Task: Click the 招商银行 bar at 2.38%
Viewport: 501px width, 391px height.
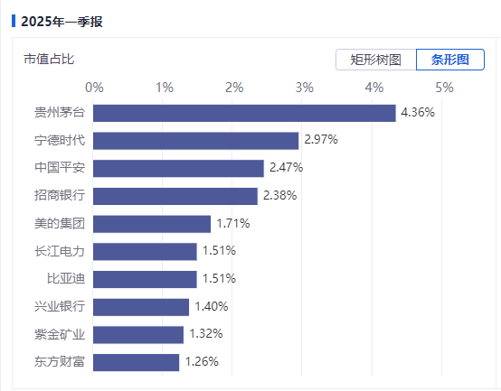Action: coord(175,197)
